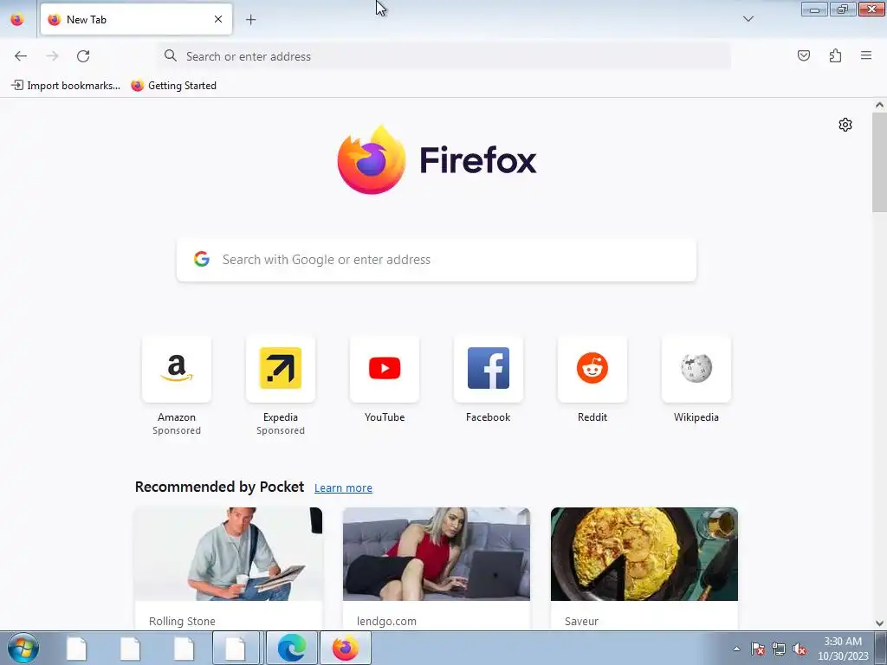Click the Search or enter address bar
Viewport: 887px width, 665px height.
click(x=444, y=56)
